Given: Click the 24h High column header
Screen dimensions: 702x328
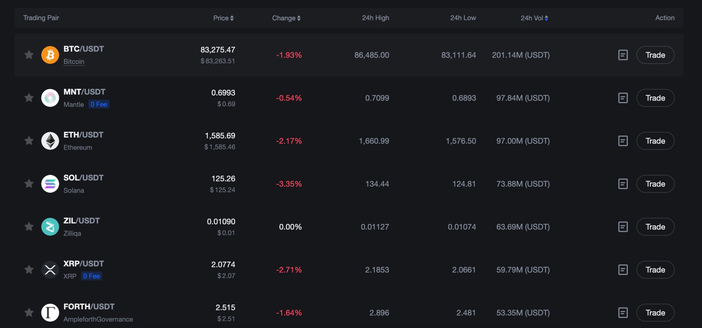Looking at the screenshot, I should point(375,18).
